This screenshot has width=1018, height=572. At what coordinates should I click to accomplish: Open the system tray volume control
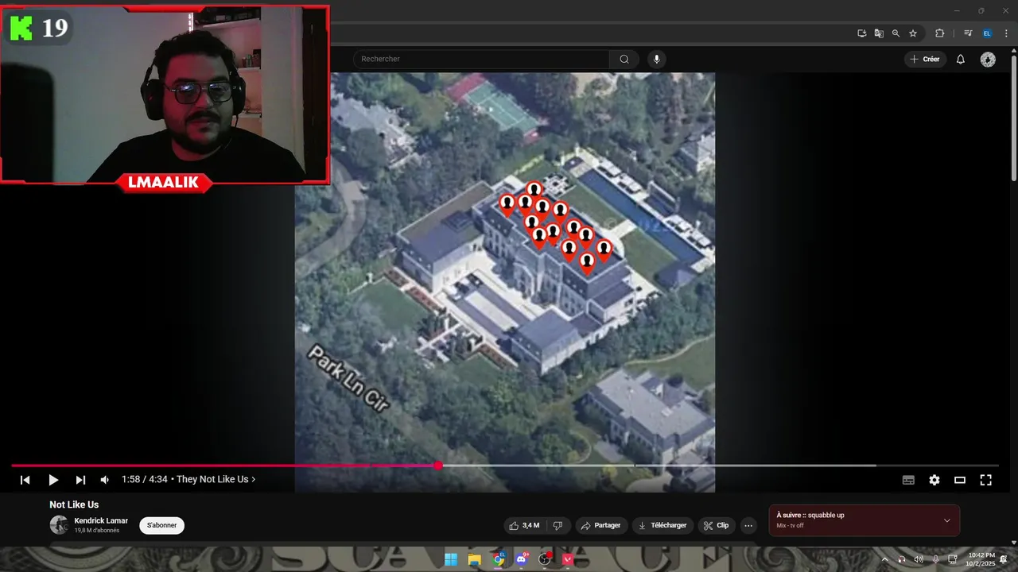[x=919, y=559]
